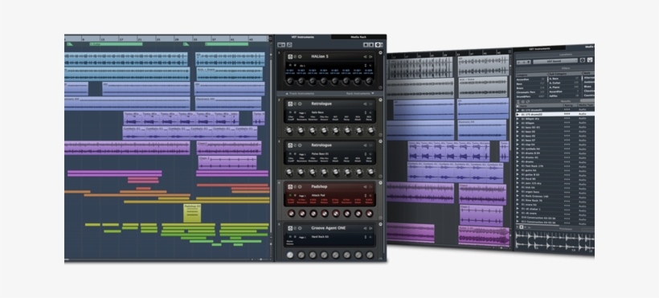Select result row 01 bass 02-01

555,128
